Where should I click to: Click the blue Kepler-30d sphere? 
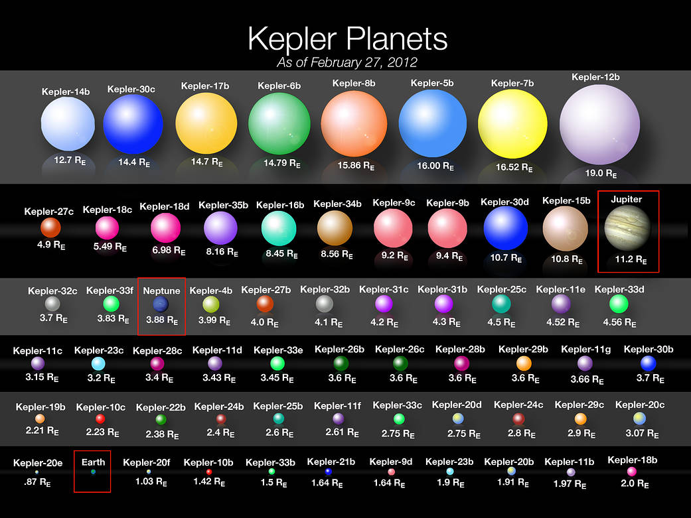pyautogui.click(x=505, y=228)
